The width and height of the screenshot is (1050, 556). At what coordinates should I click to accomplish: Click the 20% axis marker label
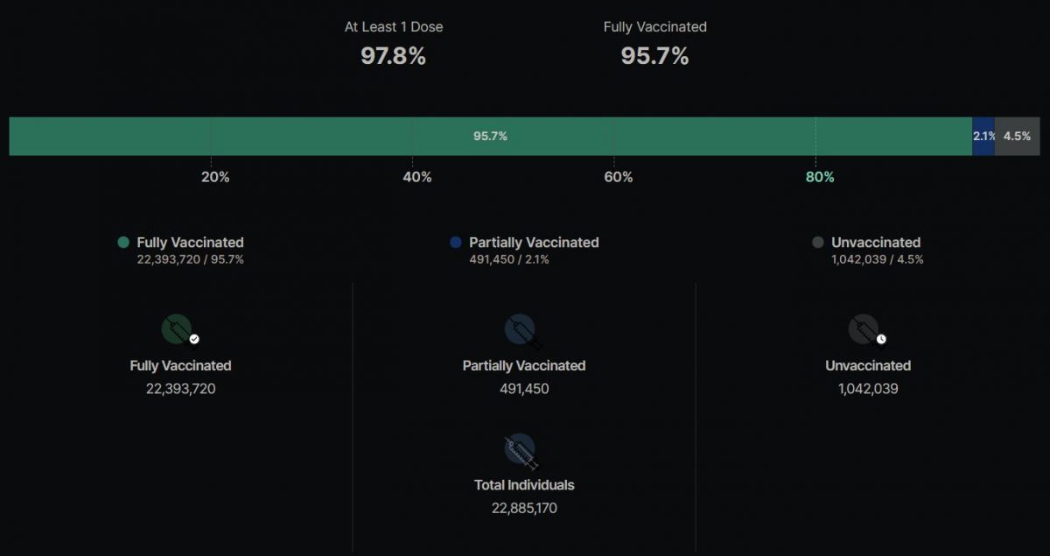pos(215,177)
